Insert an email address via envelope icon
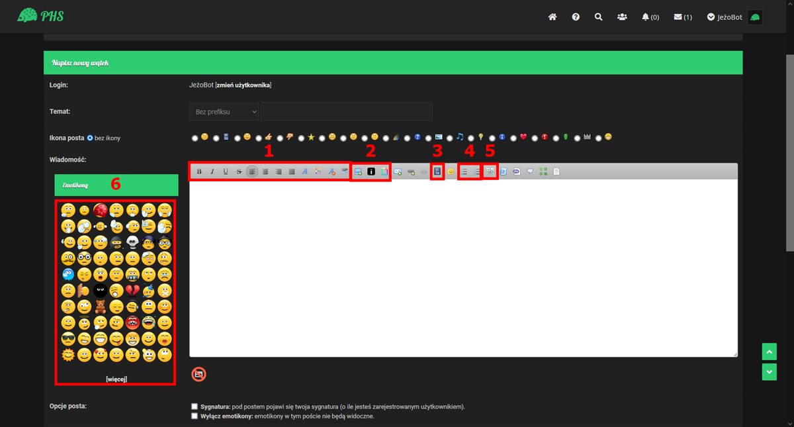 coord(398,171)
